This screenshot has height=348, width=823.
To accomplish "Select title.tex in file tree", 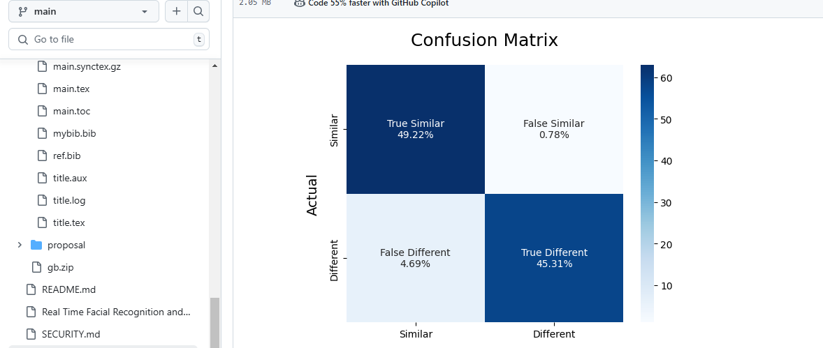I will [68, 223].
